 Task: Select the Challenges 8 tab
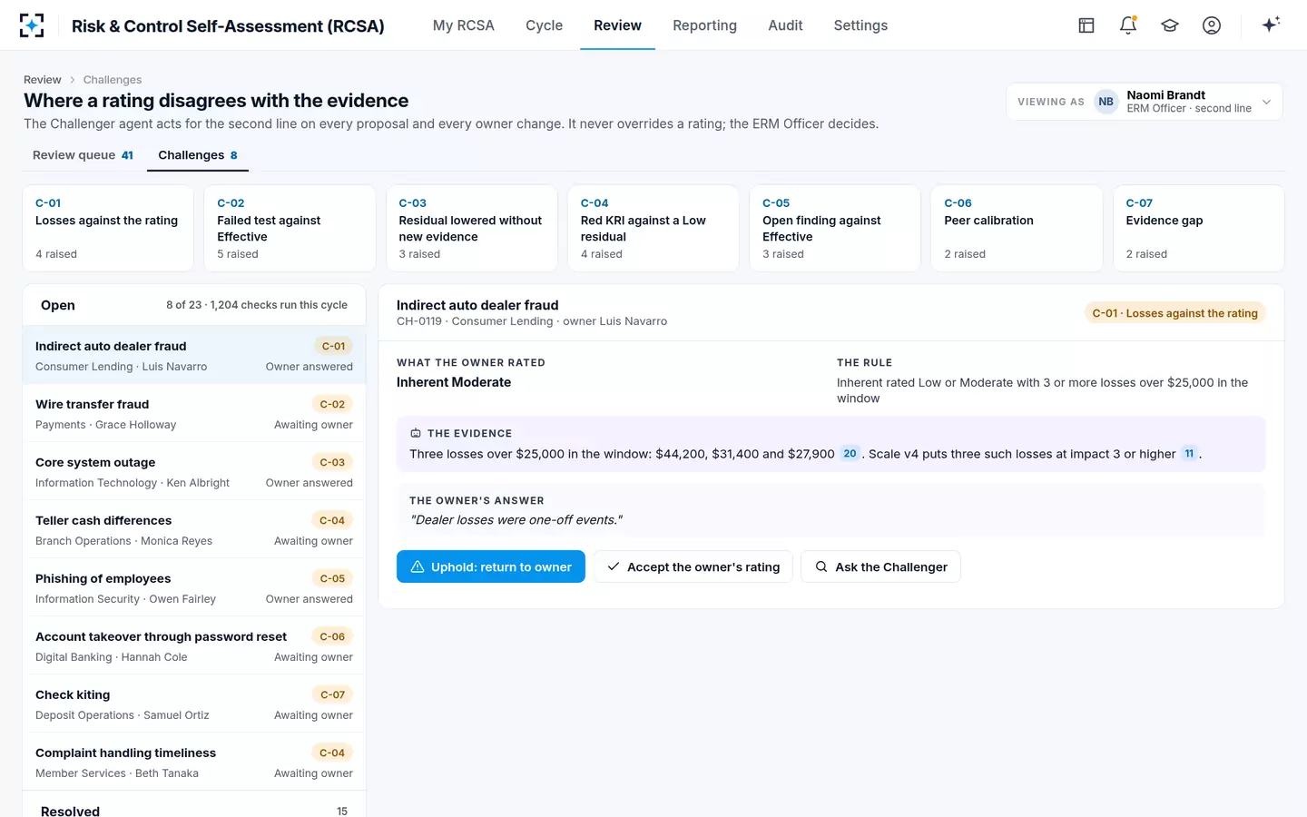click(198, 155)
